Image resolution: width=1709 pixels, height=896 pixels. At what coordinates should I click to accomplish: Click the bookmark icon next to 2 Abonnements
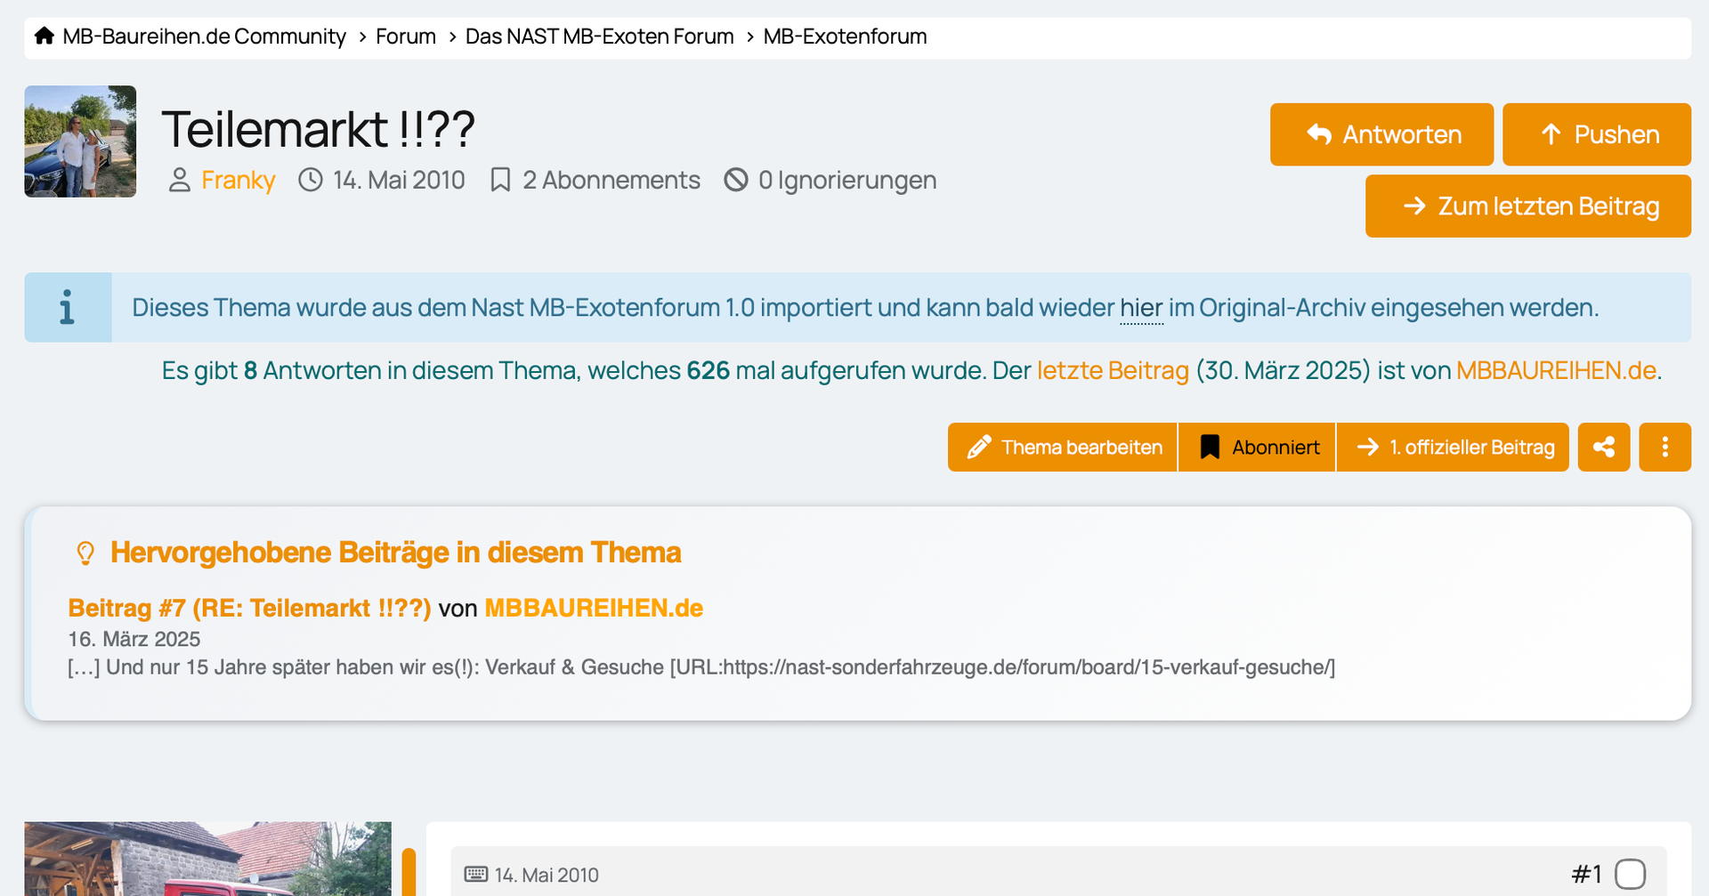coord(500,181)
